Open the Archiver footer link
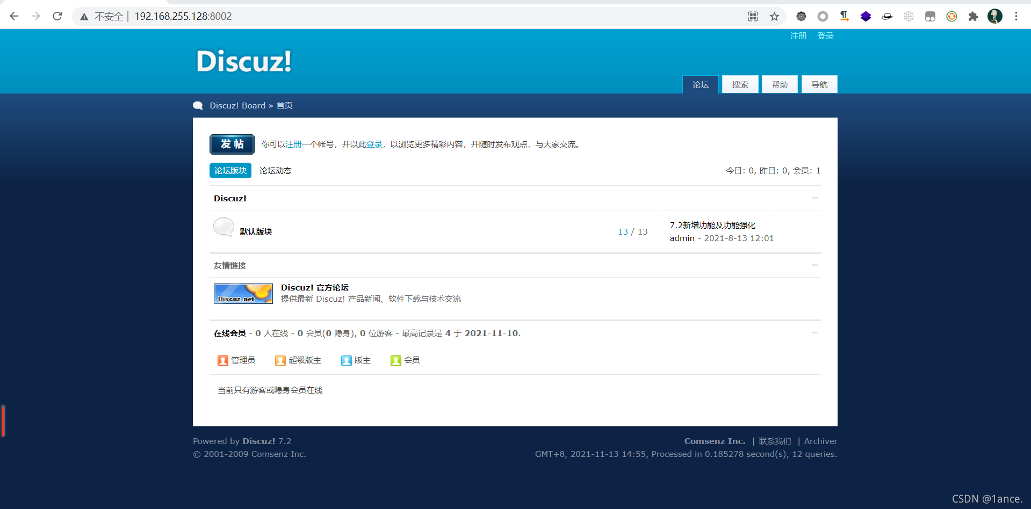1031x509 pixels. click(x=820, y=441)
